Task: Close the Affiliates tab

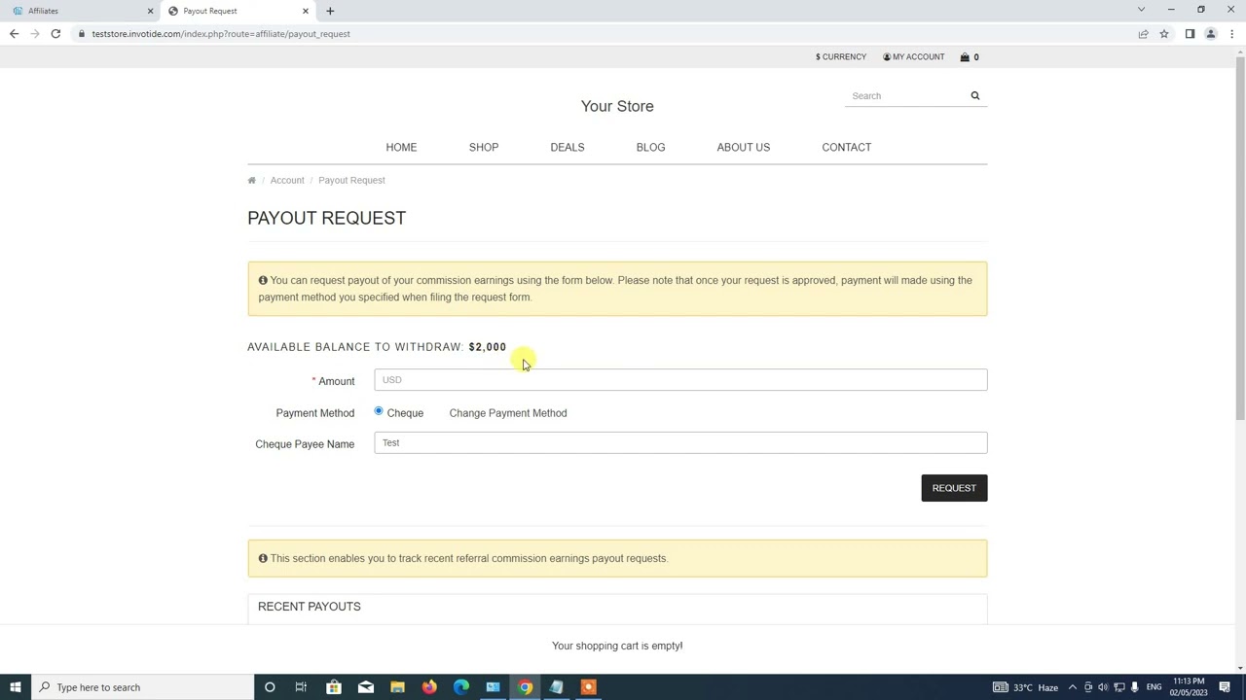Action: [150, 11]
